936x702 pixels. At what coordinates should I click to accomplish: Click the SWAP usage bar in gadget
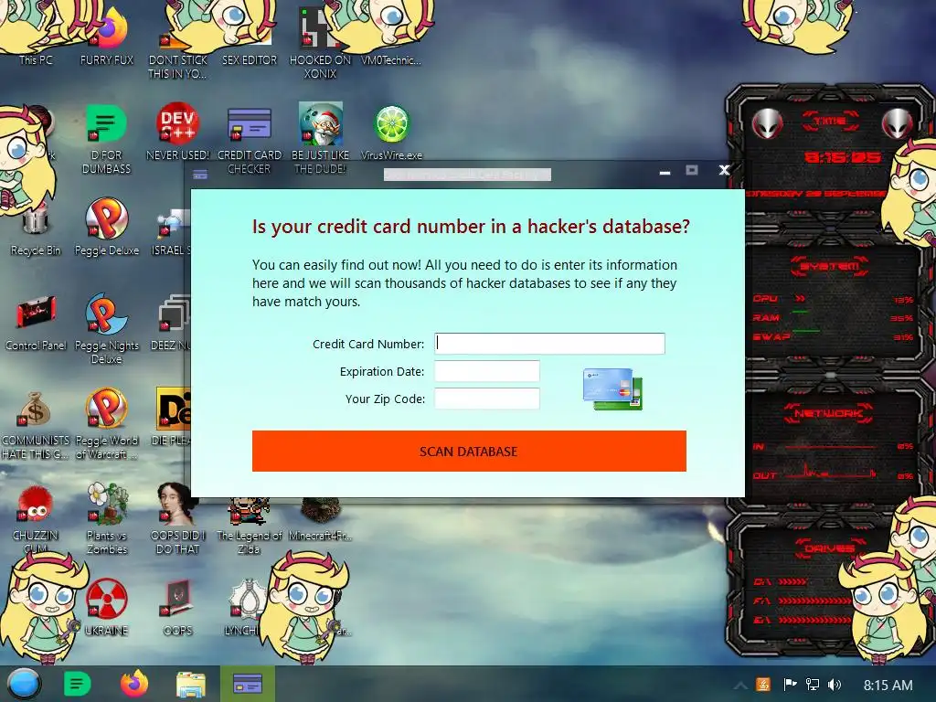[x=806, y=331]
